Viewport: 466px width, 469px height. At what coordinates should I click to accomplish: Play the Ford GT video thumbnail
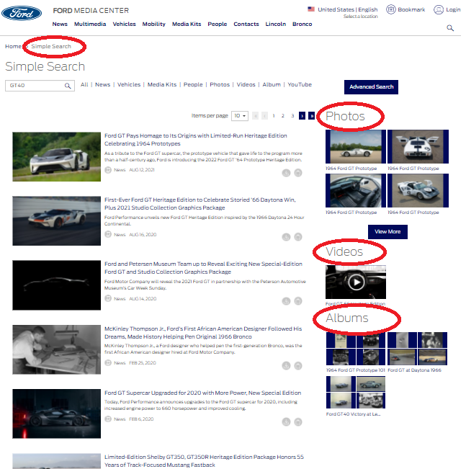(356, 282)
